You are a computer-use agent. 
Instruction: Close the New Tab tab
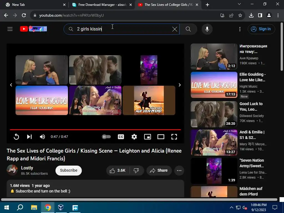point(64,5)
